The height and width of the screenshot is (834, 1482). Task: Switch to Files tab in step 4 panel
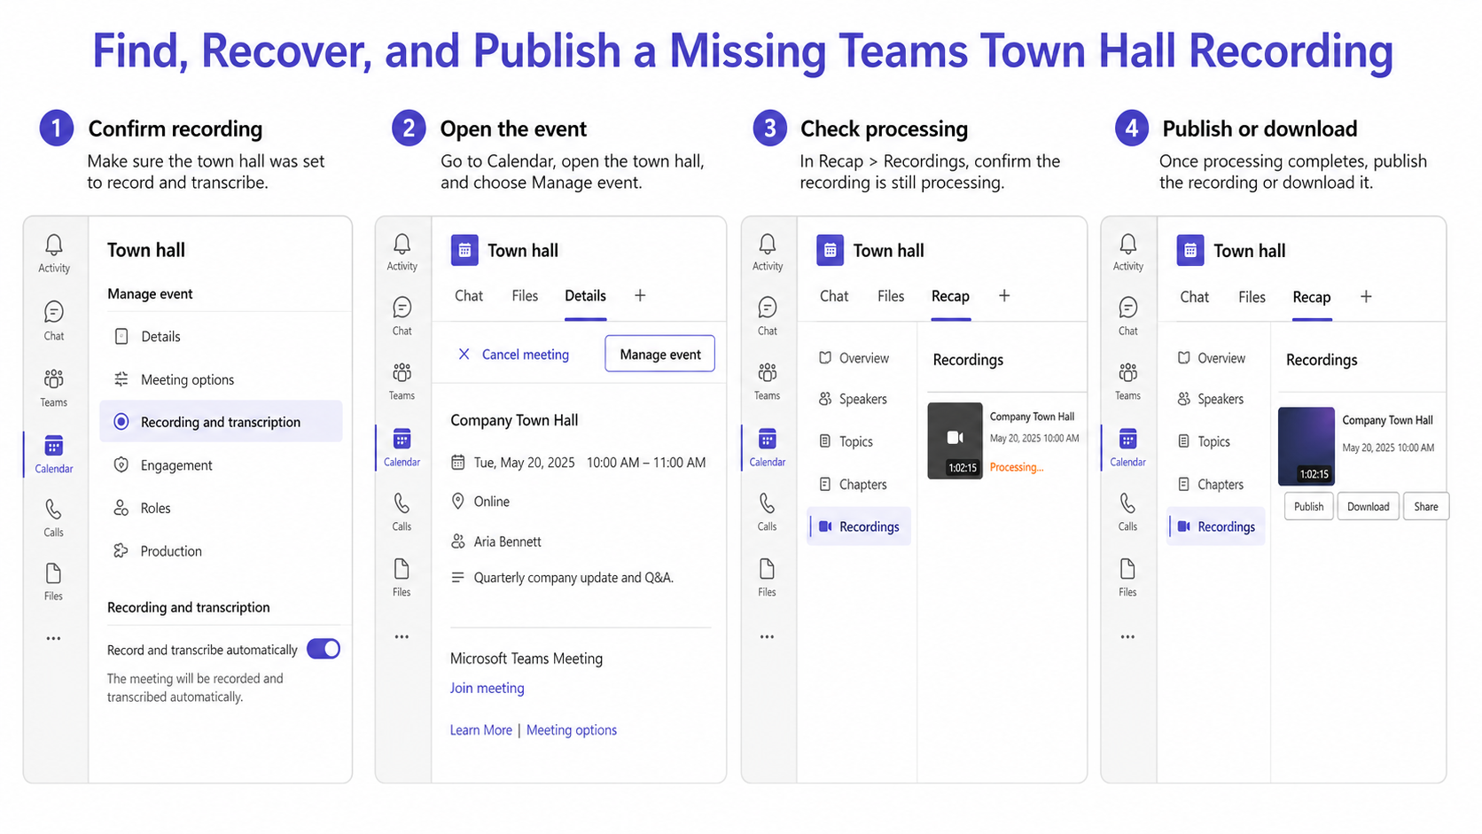[1252, 297]
